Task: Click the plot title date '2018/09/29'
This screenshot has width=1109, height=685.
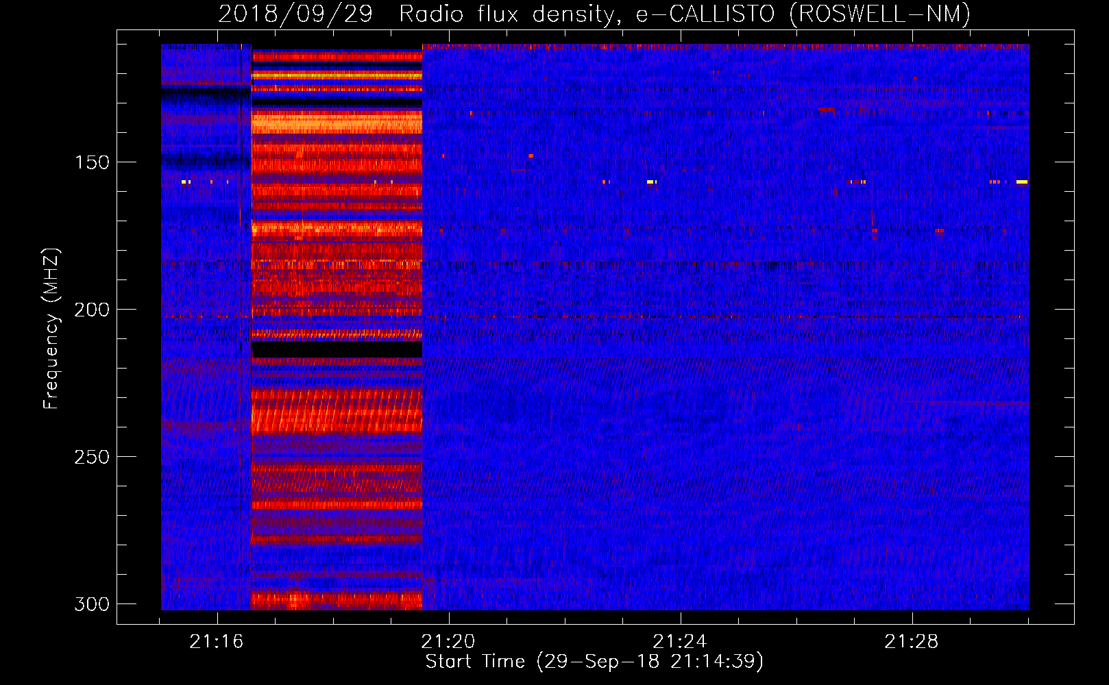Action: click(x=295, y=14)
